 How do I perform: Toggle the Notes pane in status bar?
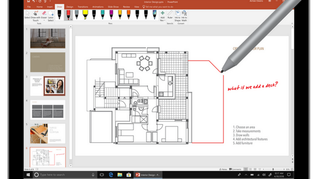(x=223, y=169)
